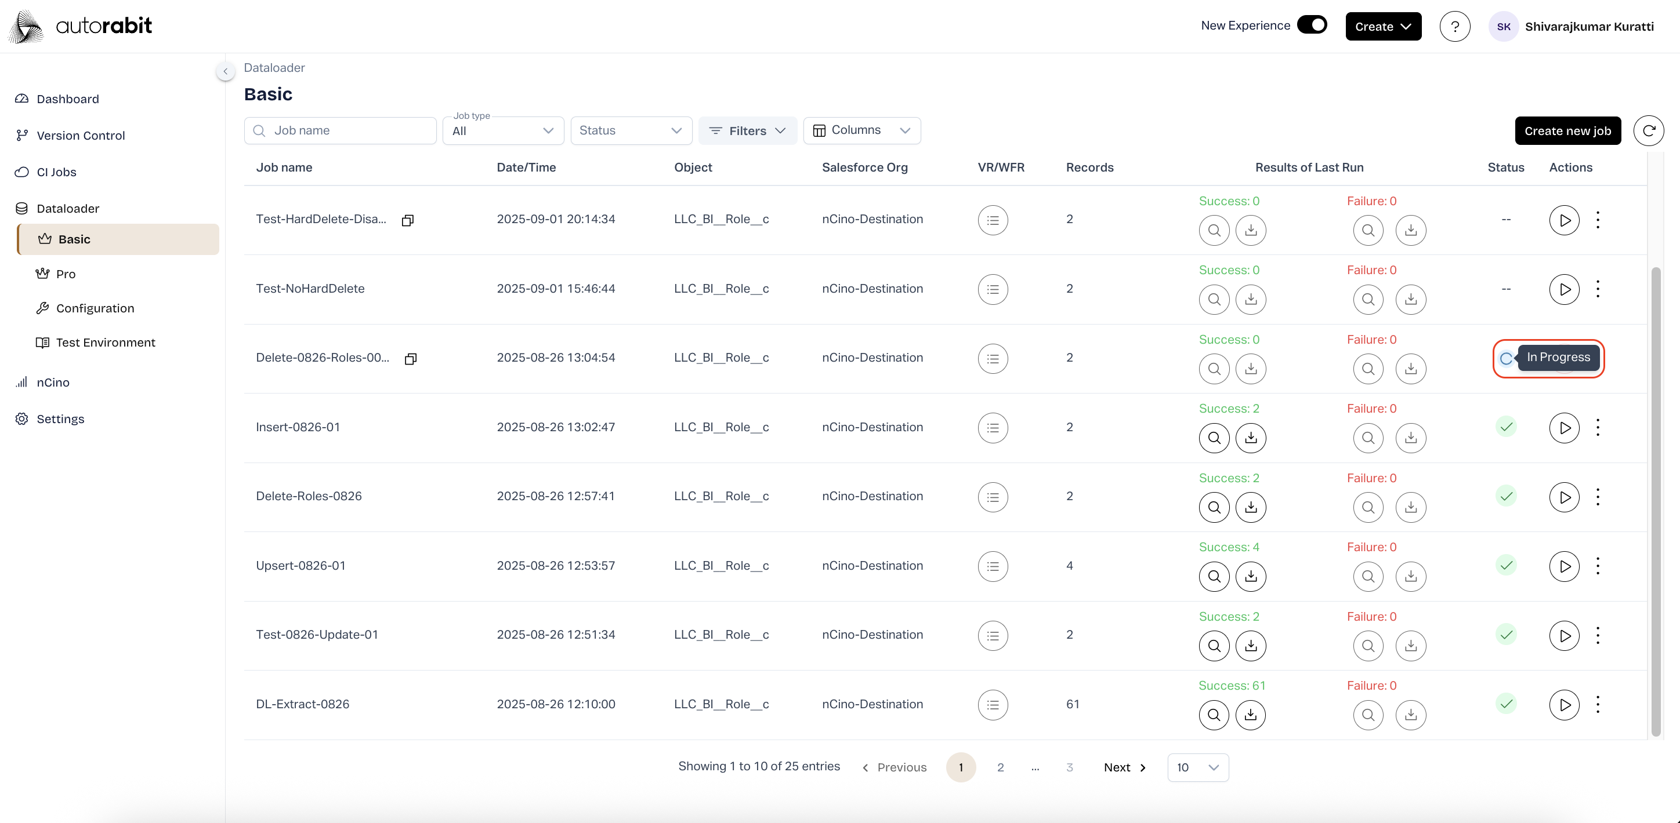This screenshot has height=823, width=1680.
Task: View success records for Upsert-0826-01
Action: pos(1214,577)
